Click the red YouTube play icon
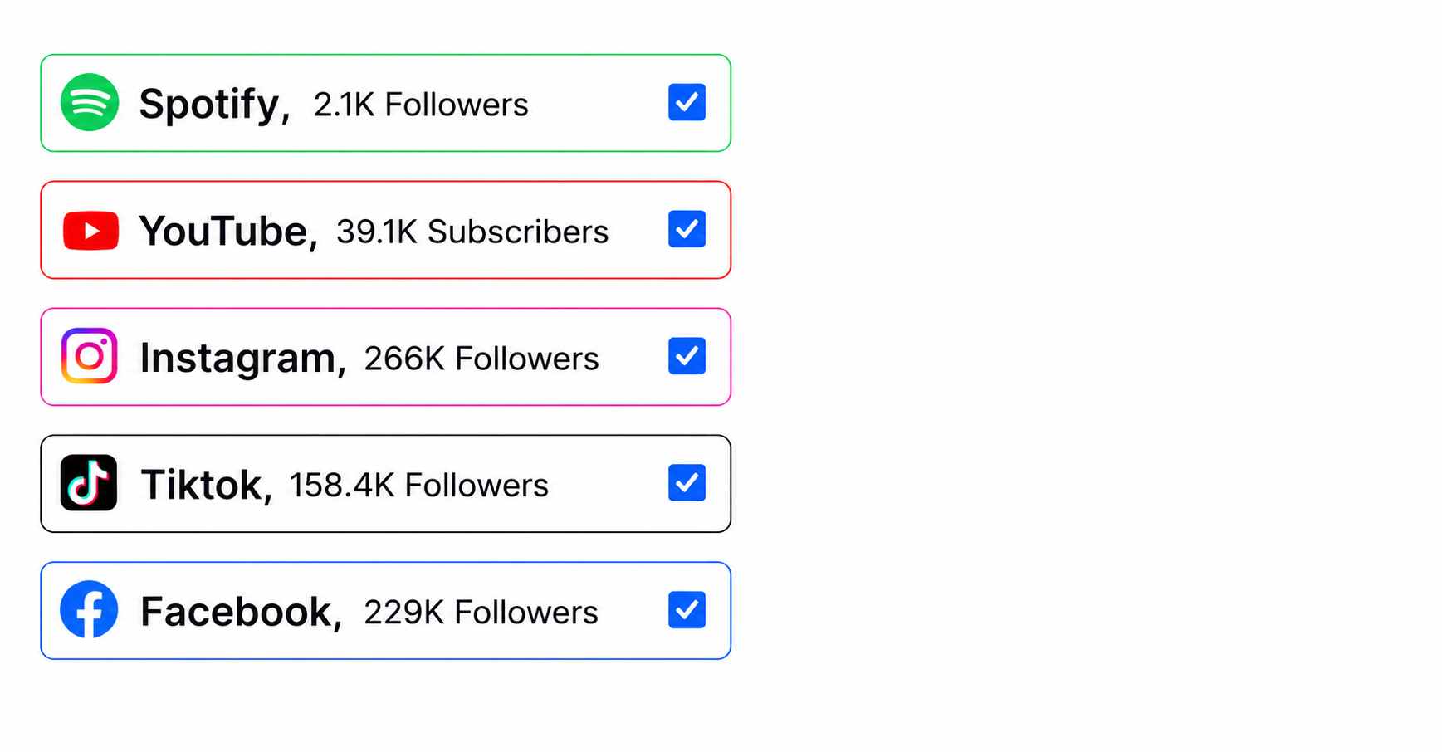The image size is (1442, 752). [x=90, y=231]
